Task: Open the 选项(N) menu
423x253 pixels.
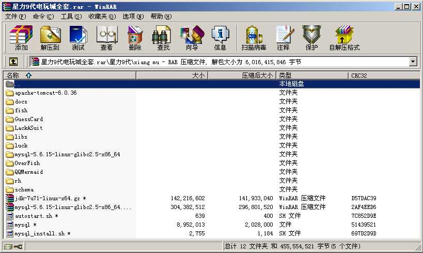Action: (x=133, y=17)
